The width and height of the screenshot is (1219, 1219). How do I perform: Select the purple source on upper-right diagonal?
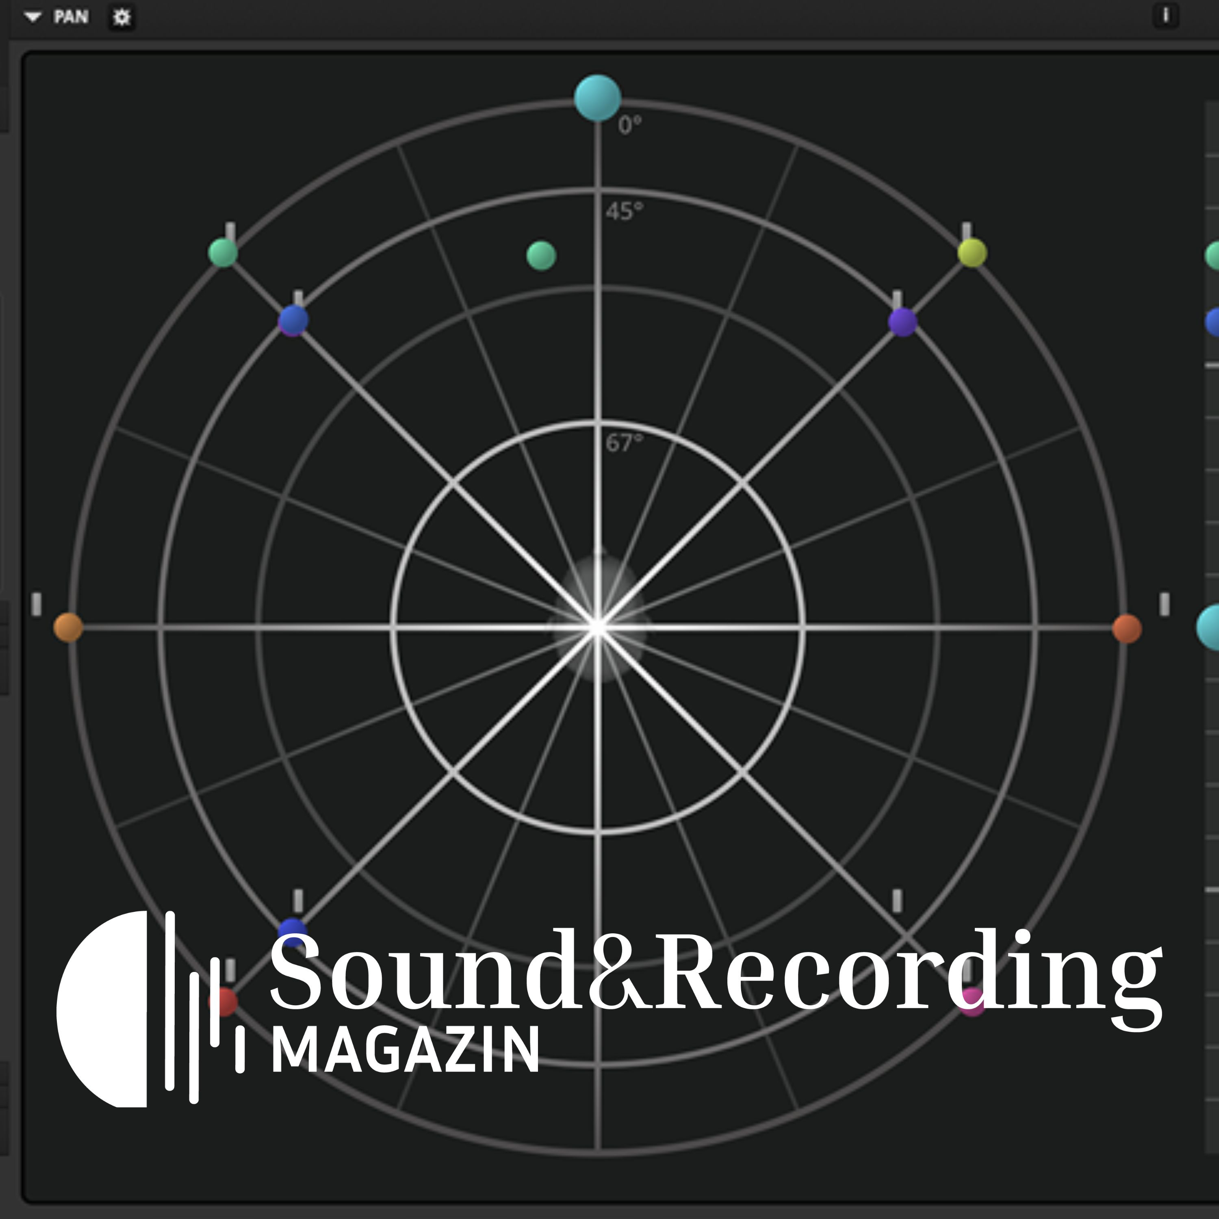pos(902,322)
